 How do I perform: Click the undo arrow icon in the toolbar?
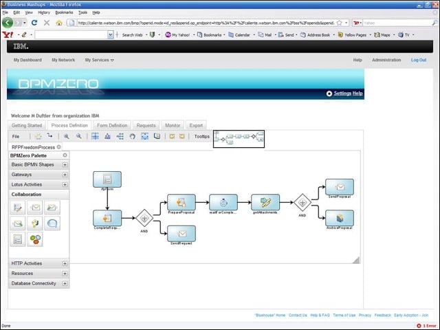(x=172, y=136)
